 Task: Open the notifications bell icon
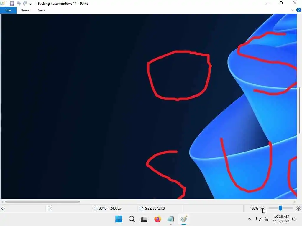pyautogui.click(x=294, y=219)
